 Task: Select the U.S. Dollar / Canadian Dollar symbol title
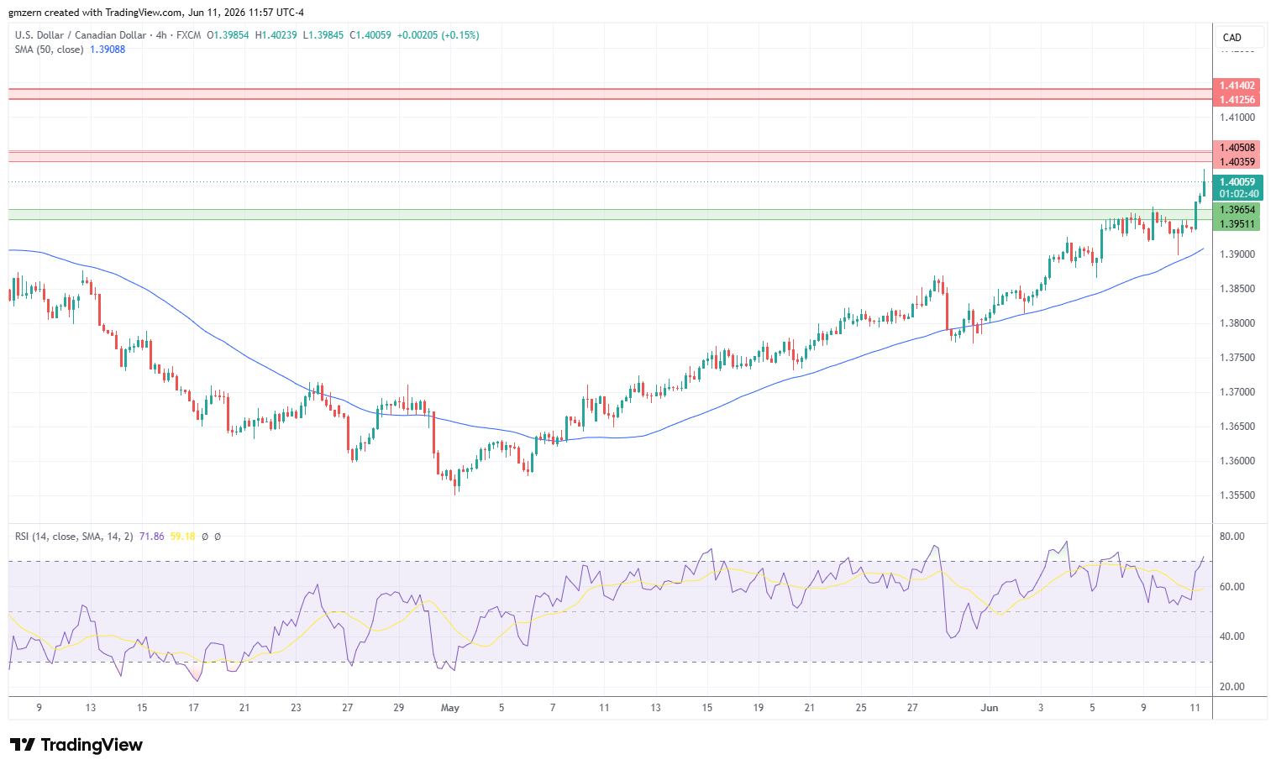81,35
